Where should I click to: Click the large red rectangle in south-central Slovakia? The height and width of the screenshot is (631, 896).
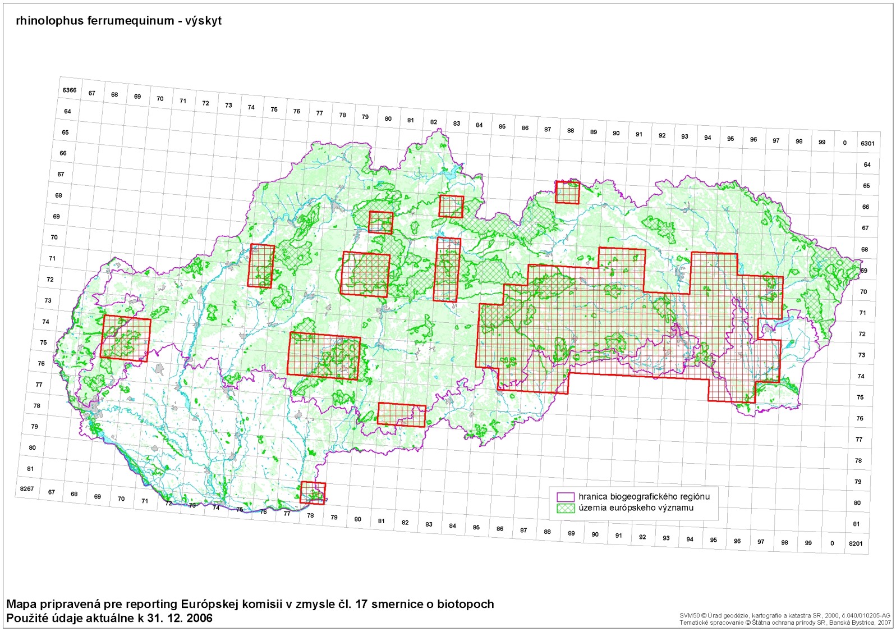323,356
